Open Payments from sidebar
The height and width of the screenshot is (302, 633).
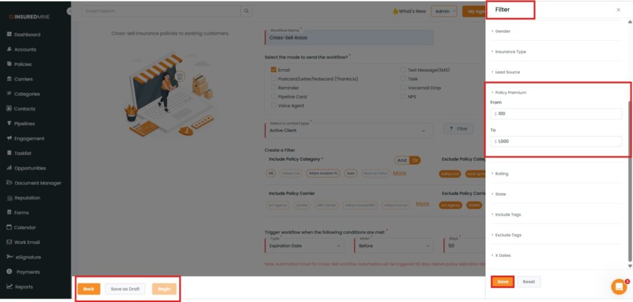coord(27,272)
